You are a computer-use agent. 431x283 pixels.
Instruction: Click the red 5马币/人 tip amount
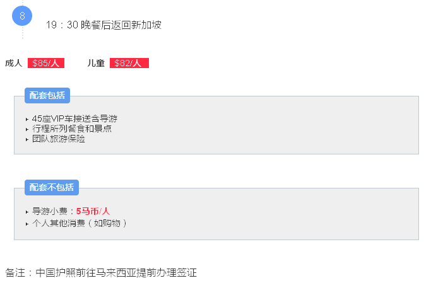coord(93,212)
